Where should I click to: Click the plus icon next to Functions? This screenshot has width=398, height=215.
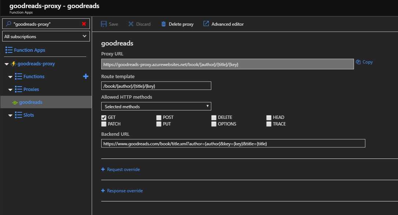coord(86,76)
